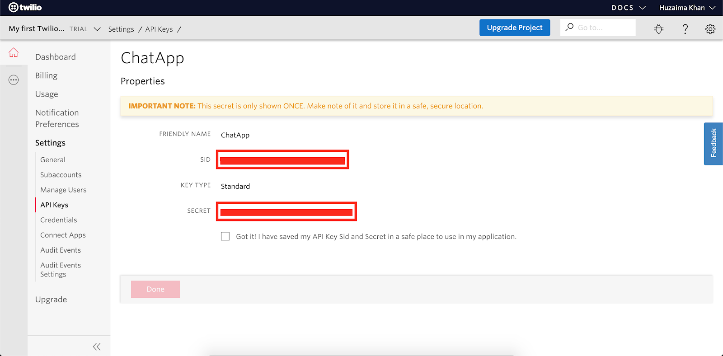Image resolution: width=723 pixels, height=356 pixels.
Task: Check the 'Got it!' saved secret checkbox
Action: [x=225, y=236]
